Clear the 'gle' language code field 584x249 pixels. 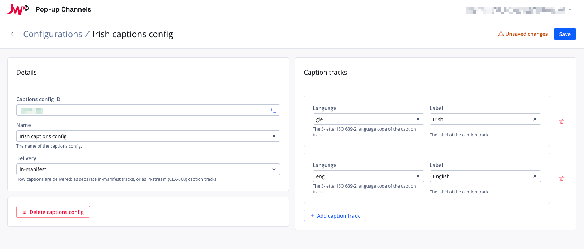[418, 119]
